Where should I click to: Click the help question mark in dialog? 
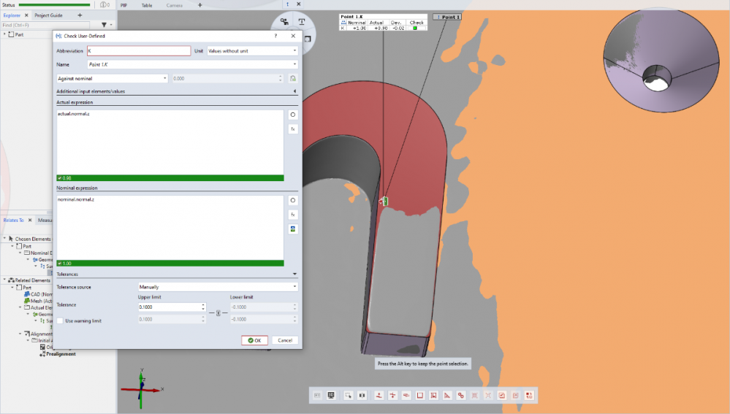[275, 36]
